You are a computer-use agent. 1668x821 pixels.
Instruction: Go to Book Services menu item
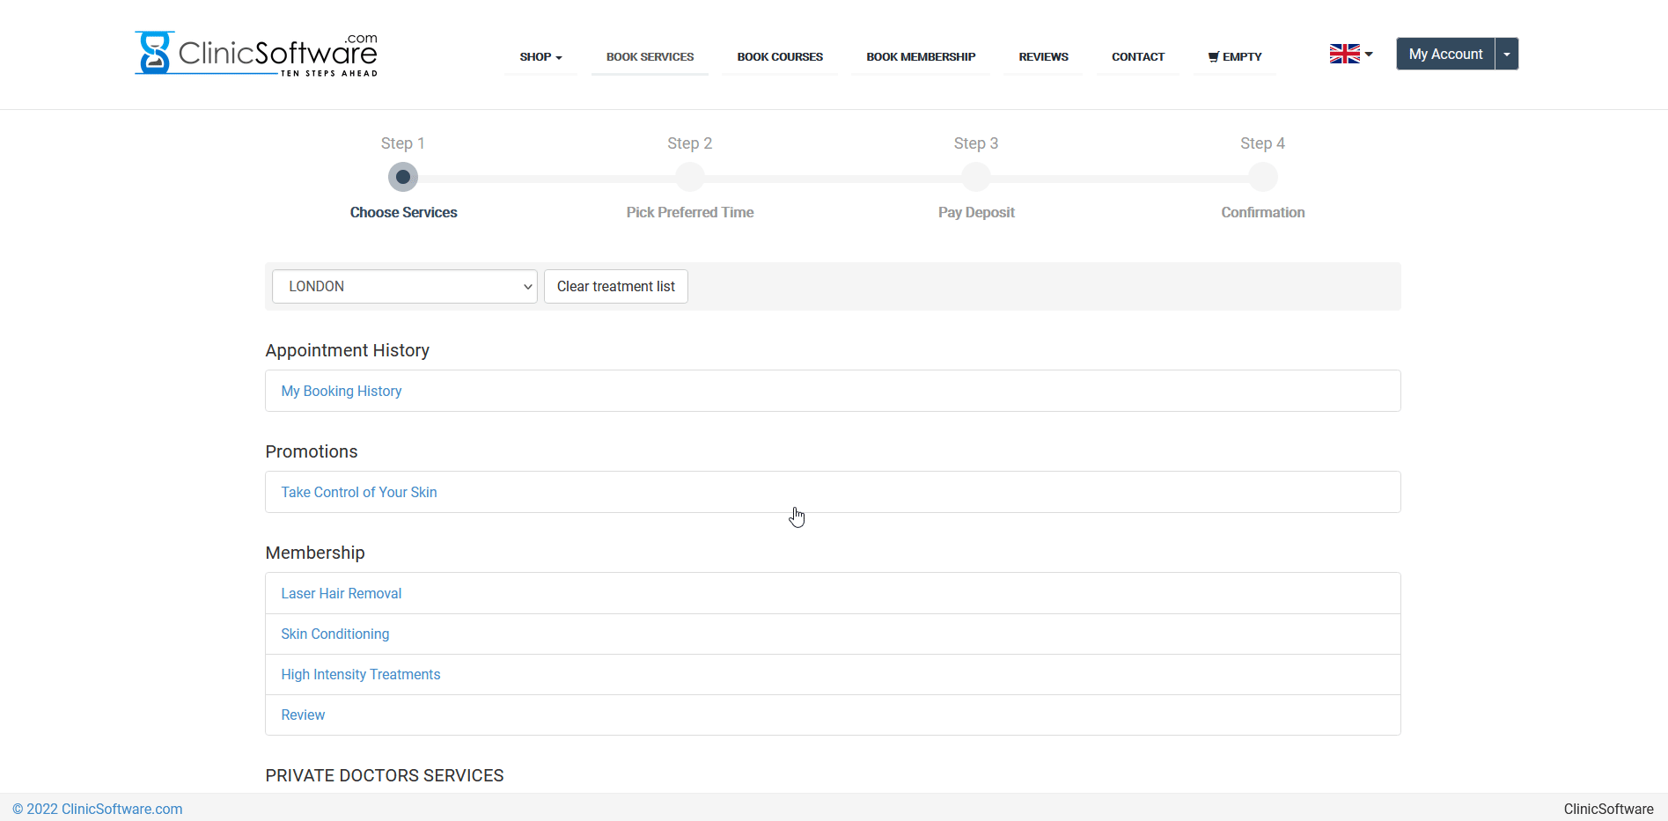pos(650,57)
